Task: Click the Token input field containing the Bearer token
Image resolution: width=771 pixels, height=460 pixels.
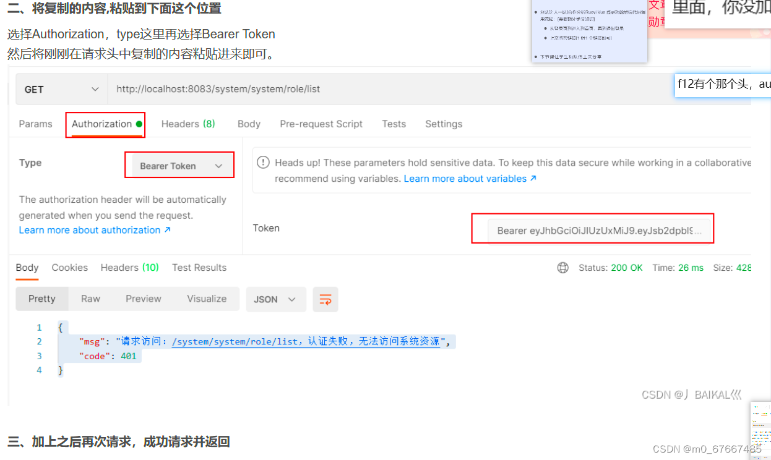Action: pyautogui.click(x=593, y=229)
